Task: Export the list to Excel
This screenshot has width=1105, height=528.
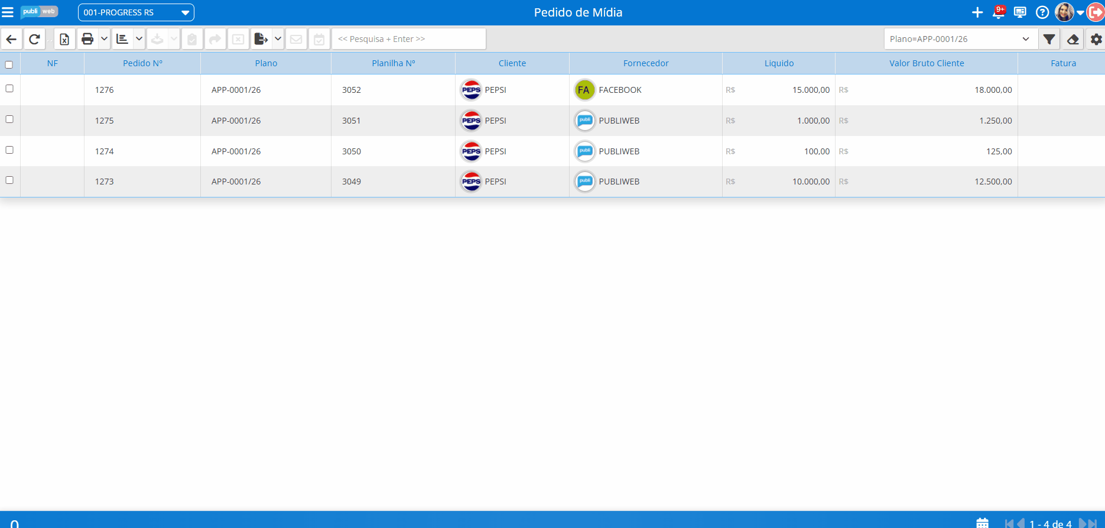Action: pos(64,39)
